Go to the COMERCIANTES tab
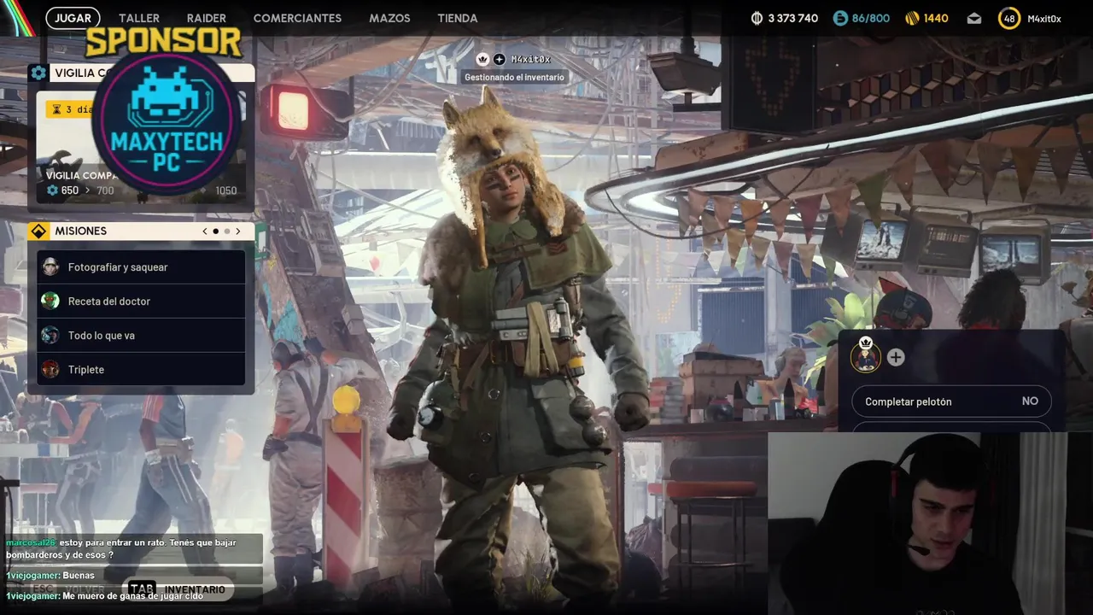 (297, 18)
